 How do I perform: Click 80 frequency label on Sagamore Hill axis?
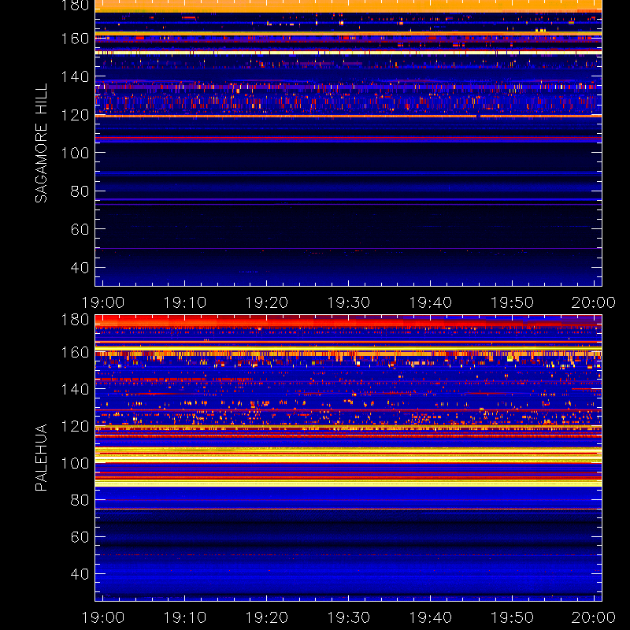pos(80,191)
